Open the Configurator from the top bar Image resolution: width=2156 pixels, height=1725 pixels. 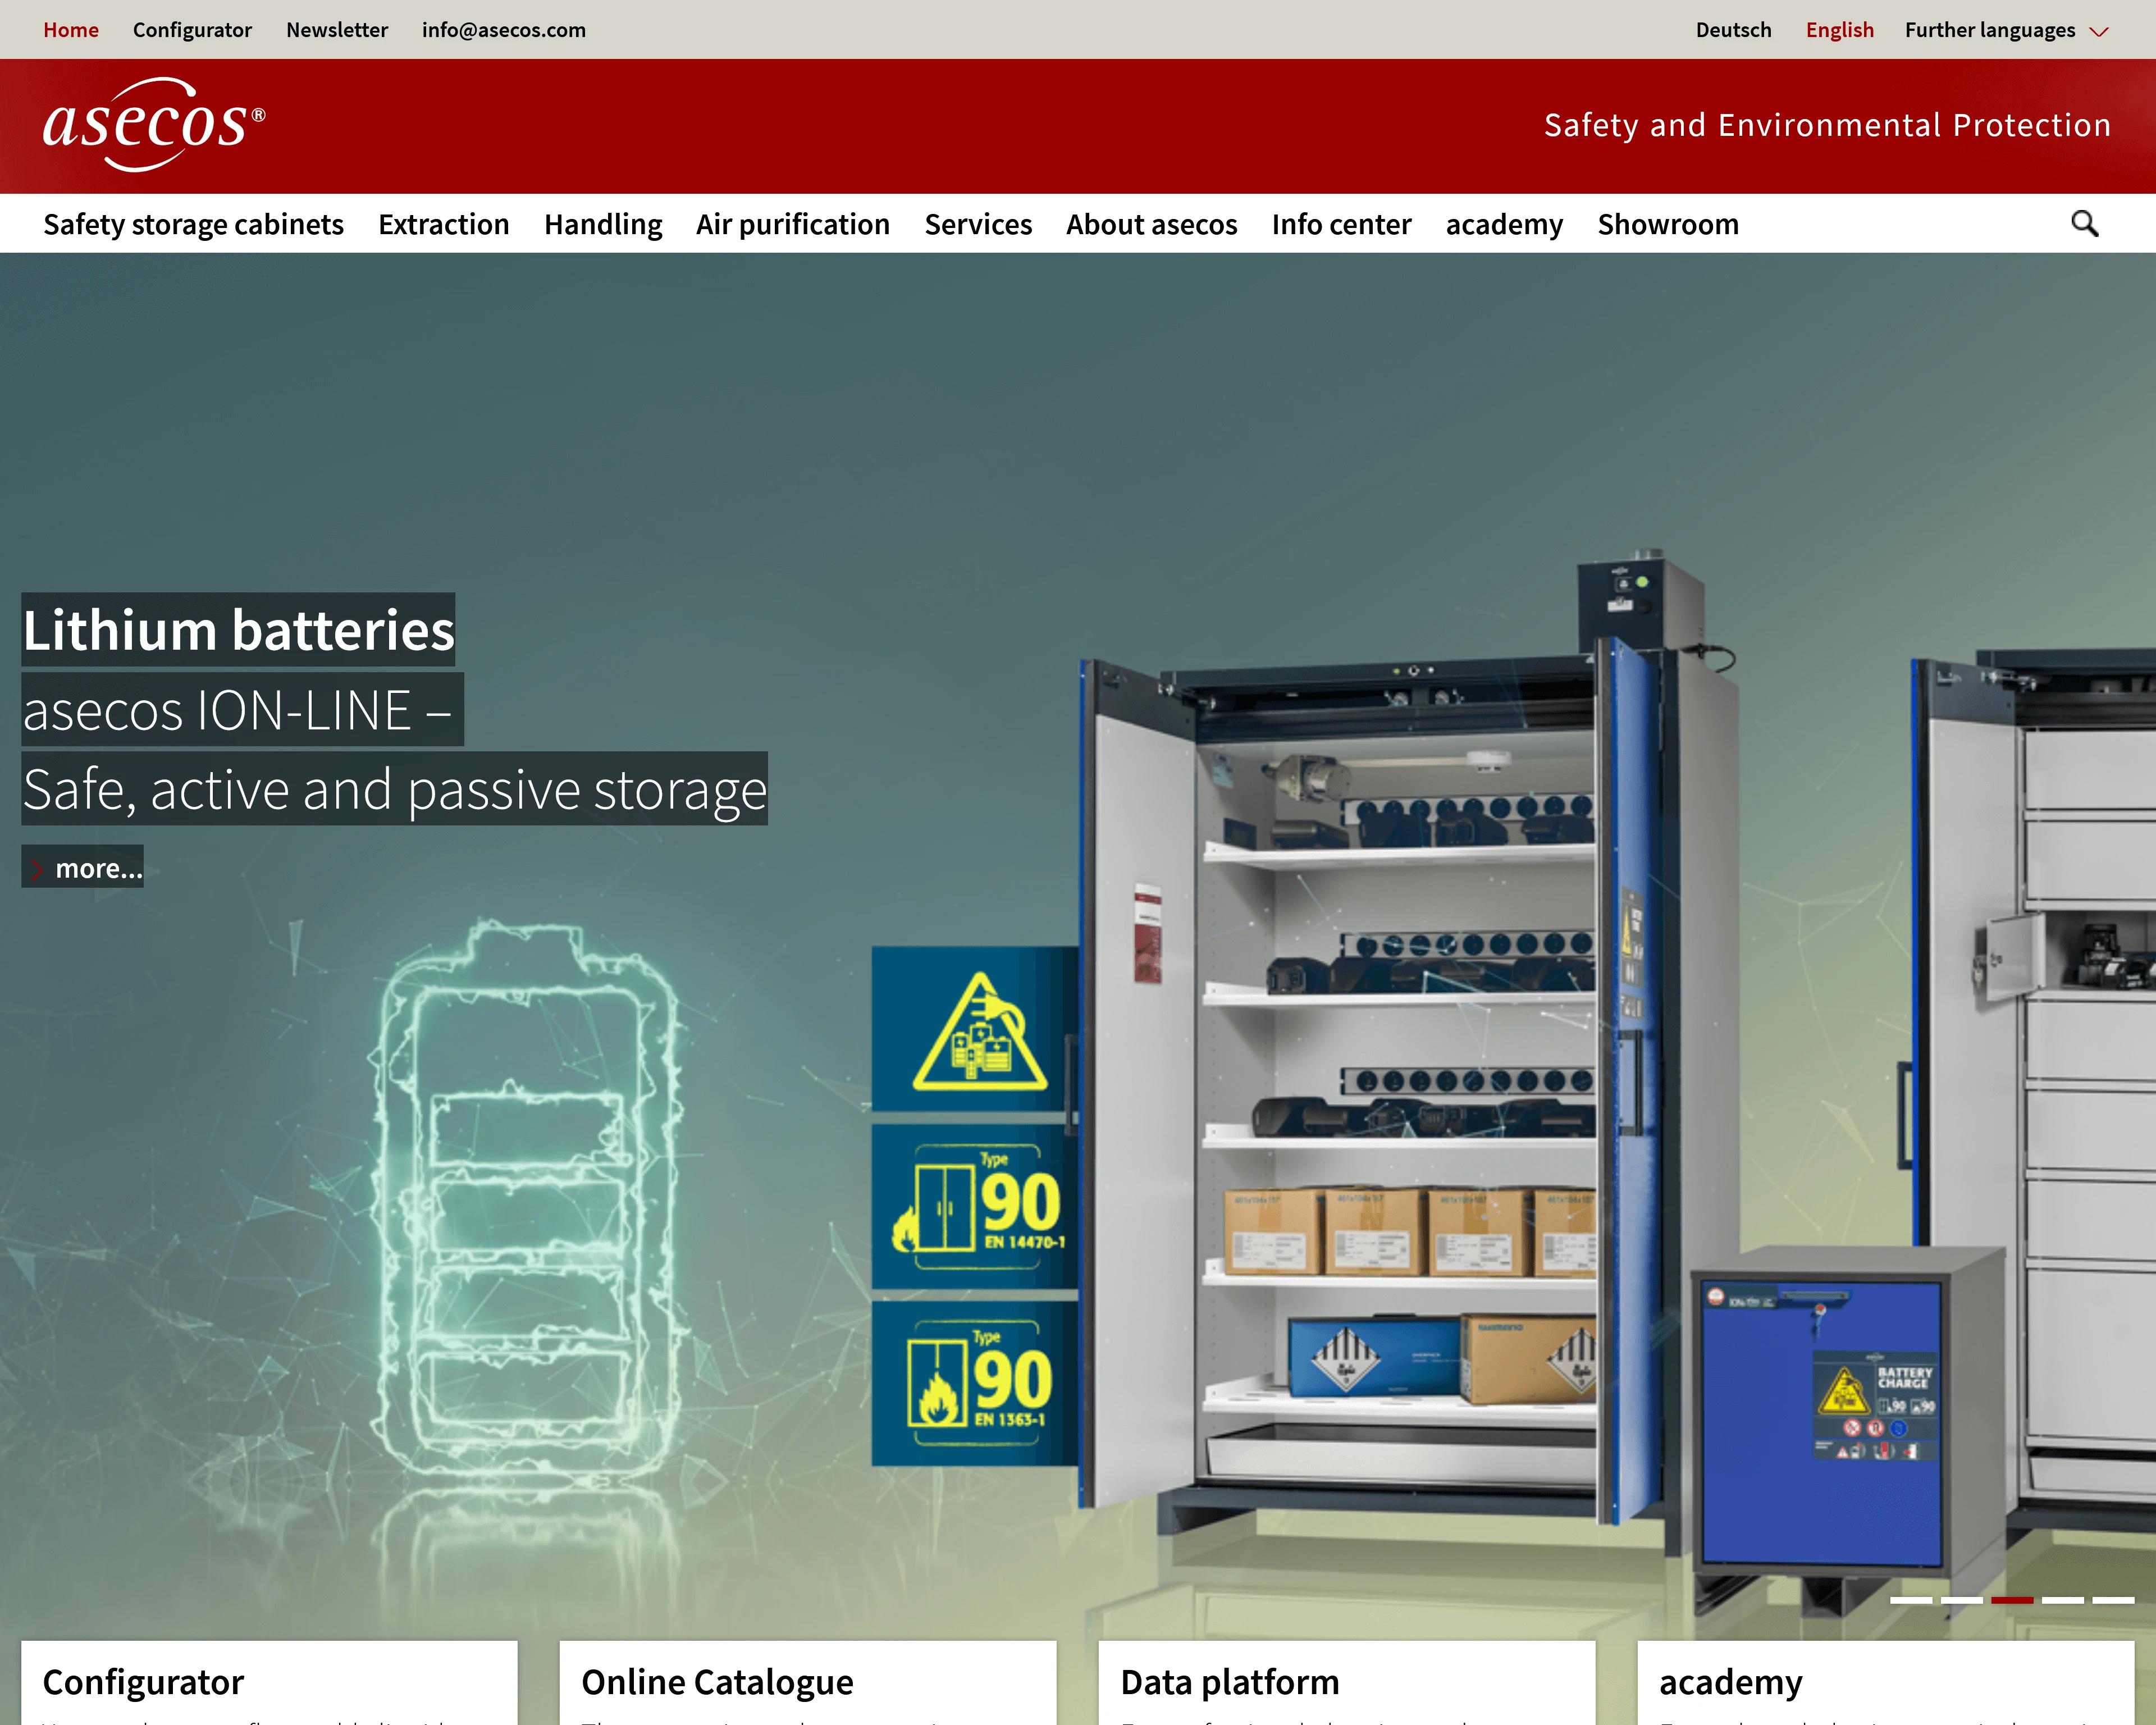[x=193, y=30]
